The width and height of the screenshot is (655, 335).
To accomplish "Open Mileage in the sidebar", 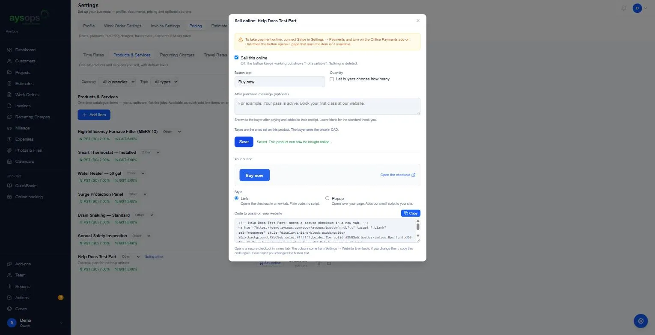I will click(x=22, y=128).
